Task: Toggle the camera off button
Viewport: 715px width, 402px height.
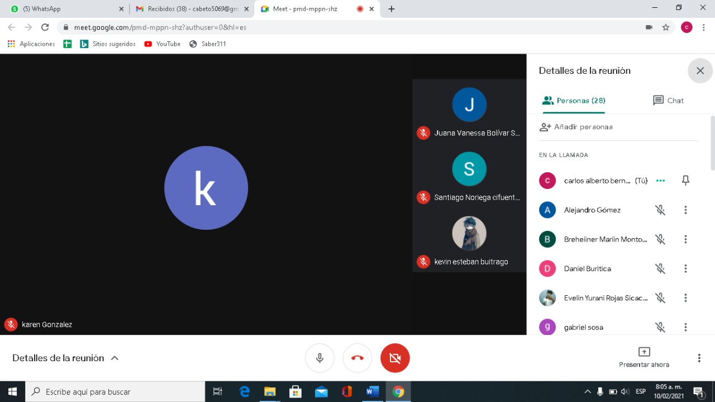Action: coord(395,358)
